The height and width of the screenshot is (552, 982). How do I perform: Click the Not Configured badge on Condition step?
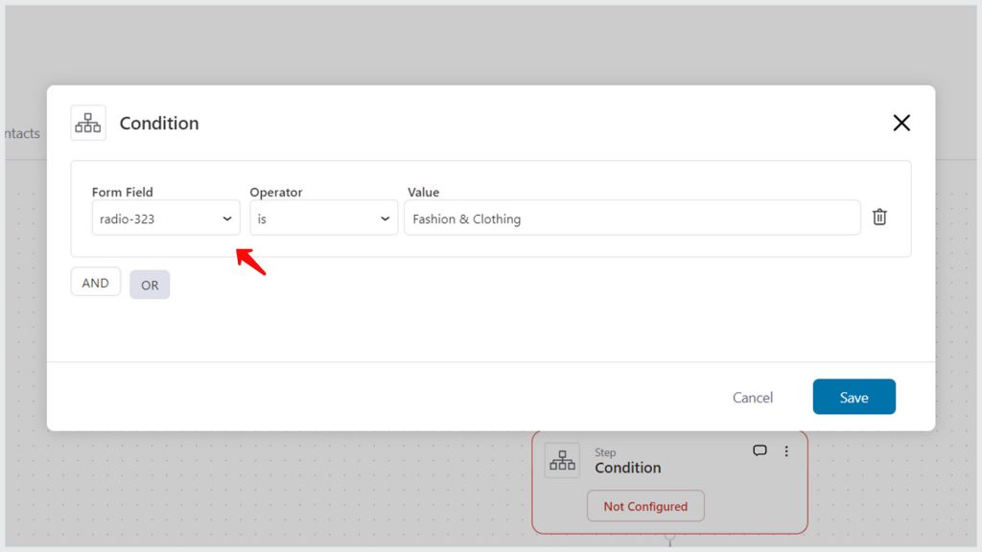645,506
